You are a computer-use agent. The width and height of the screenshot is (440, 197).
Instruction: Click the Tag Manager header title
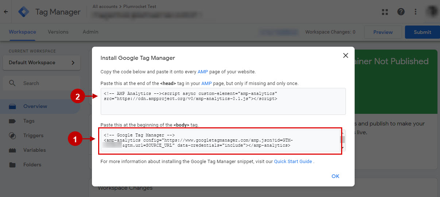58,12
